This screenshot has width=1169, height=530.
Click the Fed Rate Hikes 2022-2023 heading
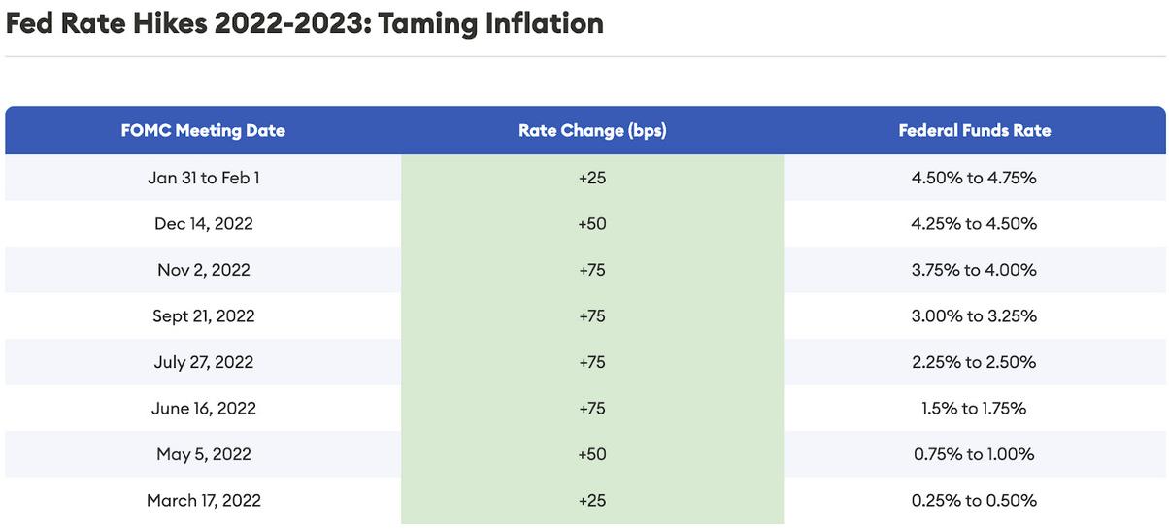305,23
